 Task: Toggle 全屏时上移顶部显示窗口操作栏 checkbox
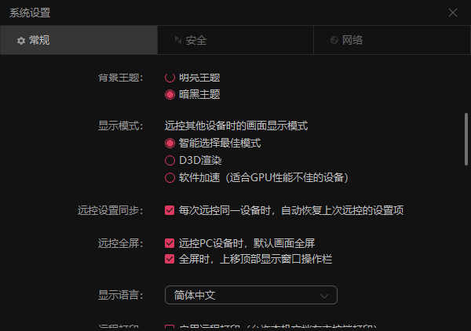tap(170, 259)
